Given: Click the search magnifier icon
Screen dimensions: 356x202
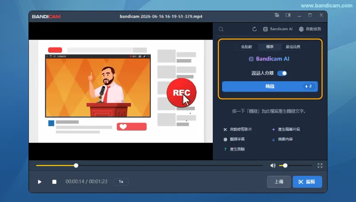Looking at the screenshot, I should coord(221,29).
